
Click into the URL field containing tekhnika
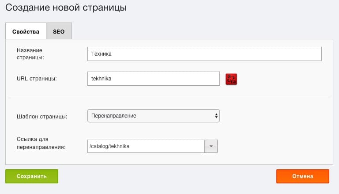(154, 79)
